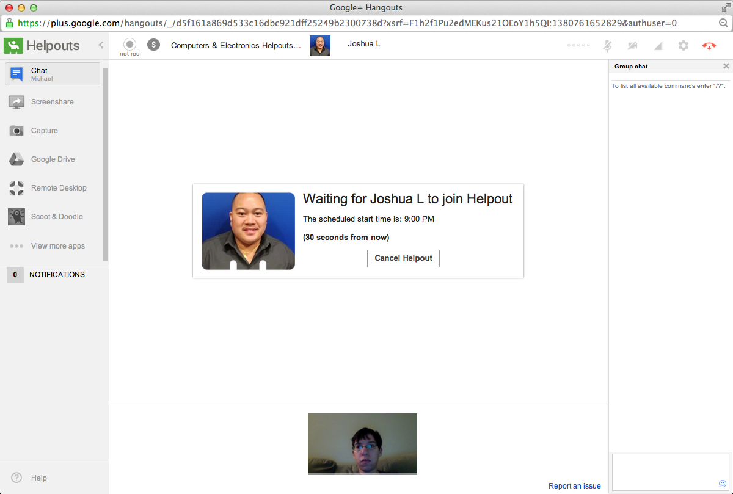
Task: Click the group chat message input field
Action: click(670, 471)
